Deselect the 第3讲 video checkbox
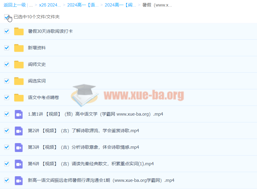 click(x=6, y=147)
